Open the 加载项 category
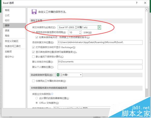 pyautogui.click(x=8, y=52)
